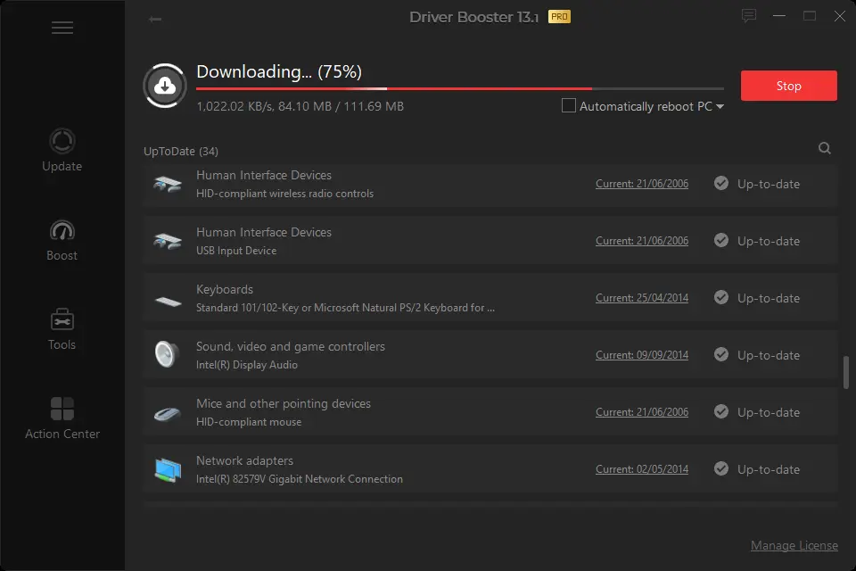Select HID-compliant wireless radio controls device icon
This screenshot has height=571, width=856.
click(x=168, y=184)
